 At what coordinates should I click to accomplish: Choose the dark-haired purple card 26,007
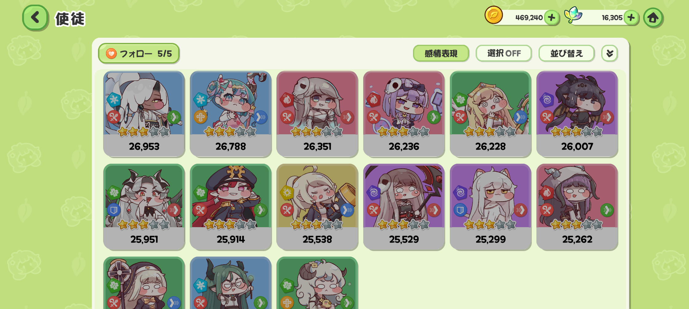click(x=577, y=114)
